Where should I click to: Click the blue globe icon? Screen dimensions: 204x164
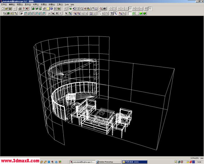[51, 9]
